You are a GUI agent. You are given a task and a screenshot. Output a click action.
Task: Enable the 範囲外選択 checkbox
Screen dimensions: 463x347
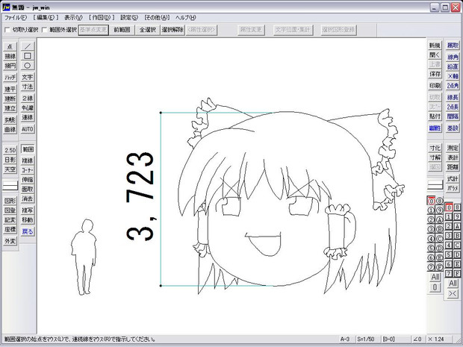pos(44,30)
